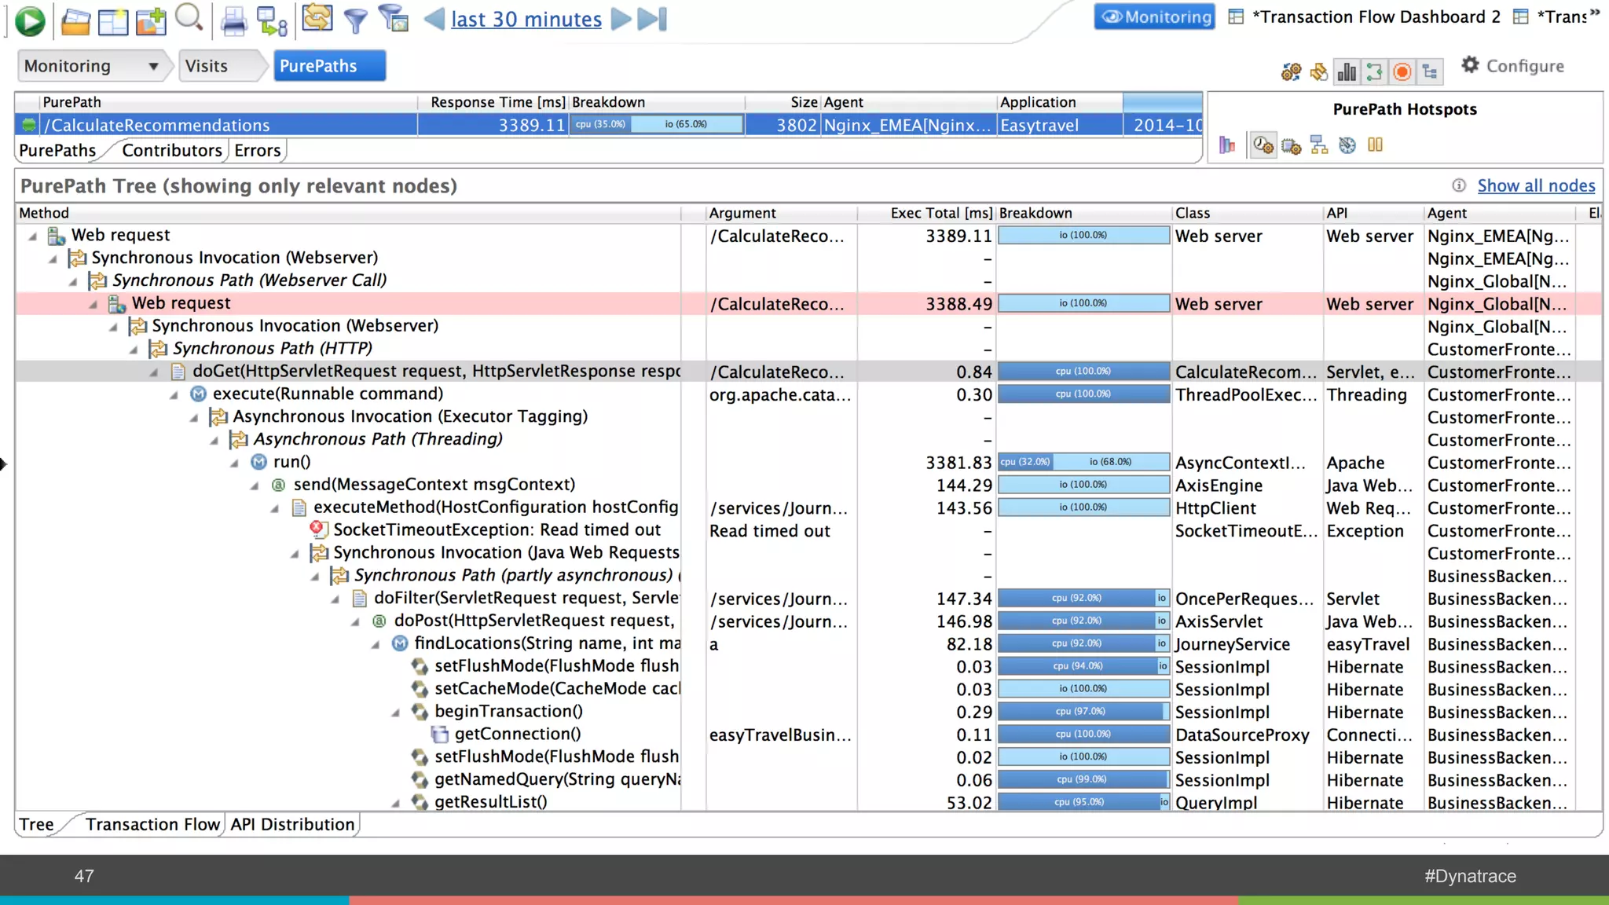The height and width of the screenshot is (905, 1609).
Task: Go to previous timeframe with left arrow
Action: [434, 19]
